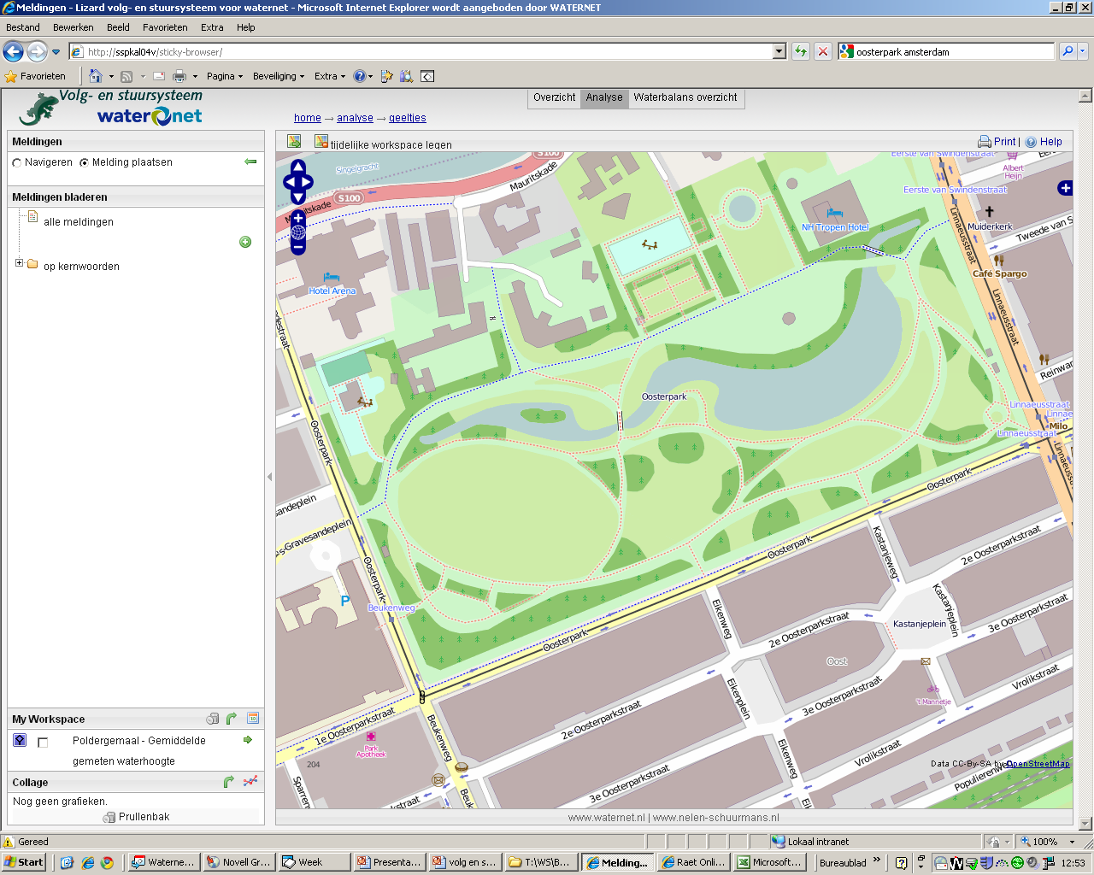Image resolution: width=1094 pixels, height=875 pixels.
Task: Open Favorieten star button
Action: 35,76
